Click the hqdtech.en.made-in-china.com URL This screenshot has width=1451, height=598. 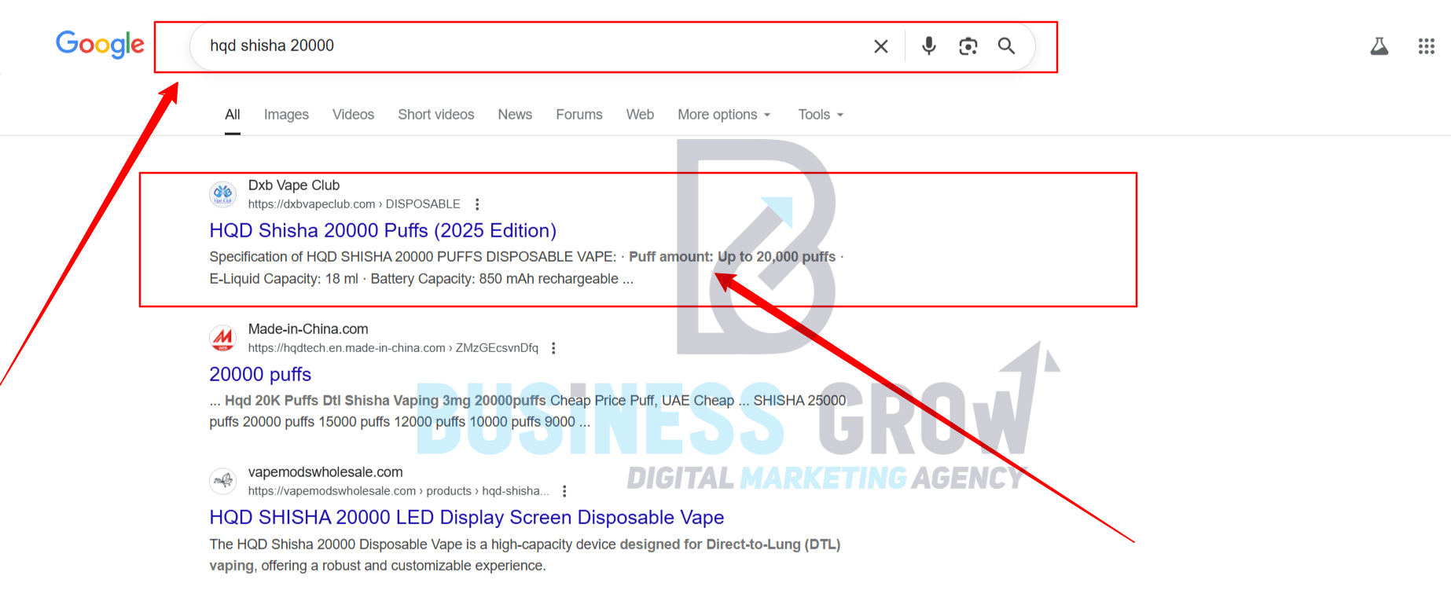point(393,348)
